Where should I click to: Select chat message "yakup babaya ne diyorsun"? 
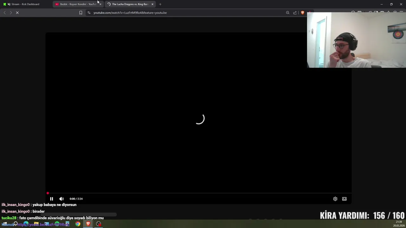[x=55, y=205]
